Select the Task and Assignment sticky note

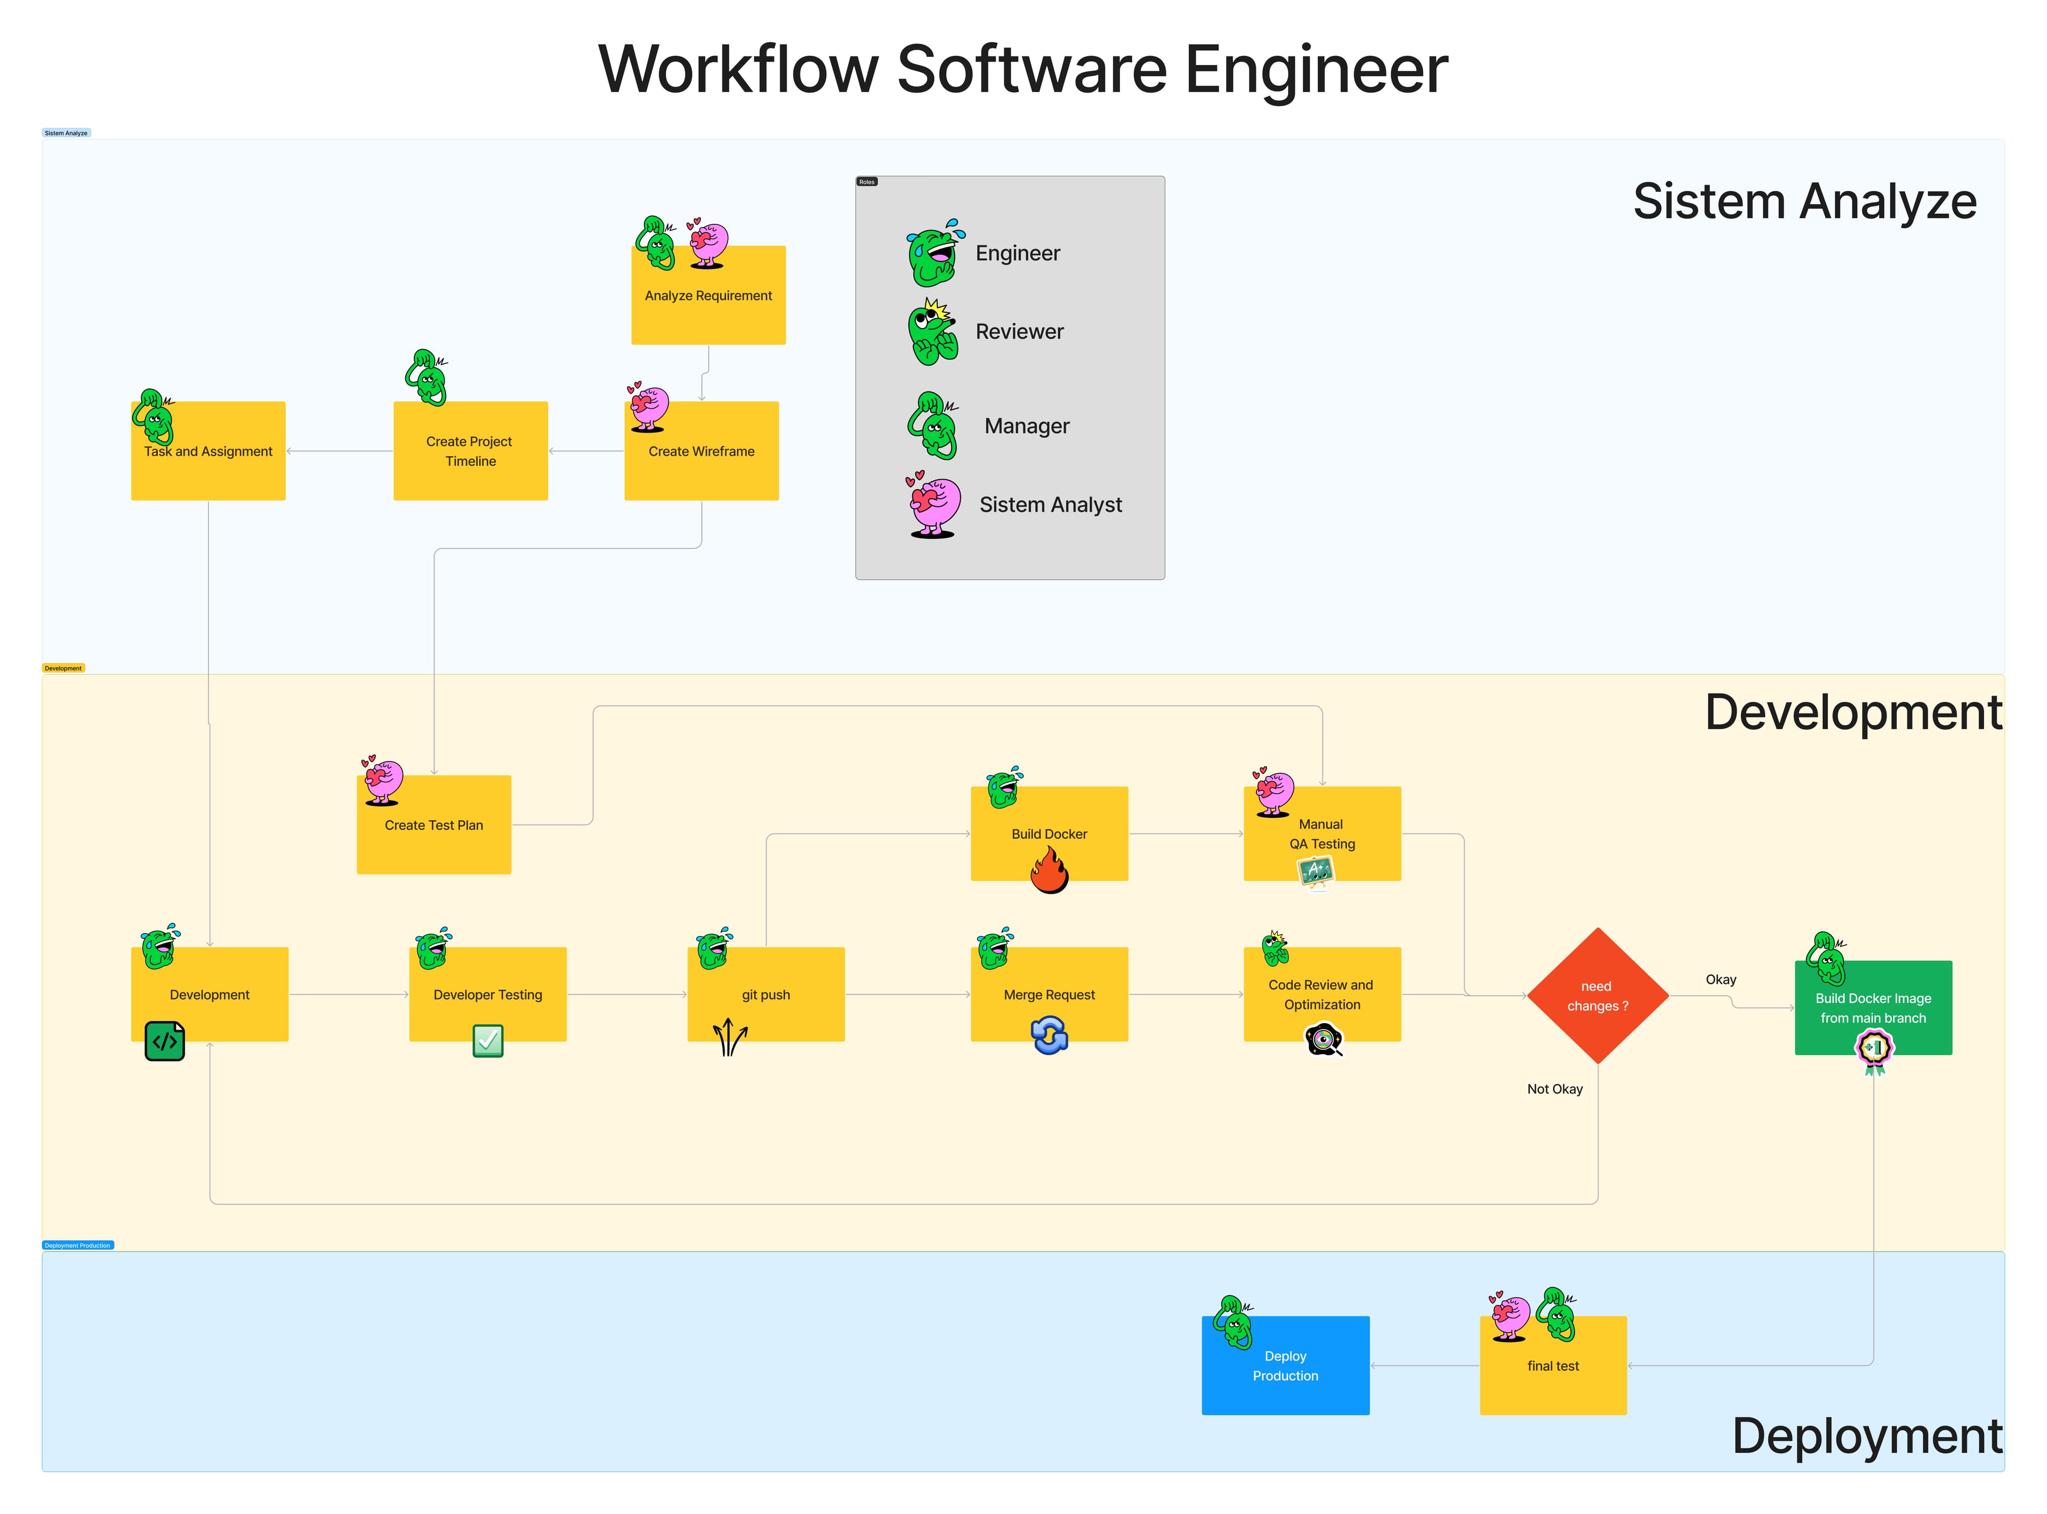coord(208,451)
